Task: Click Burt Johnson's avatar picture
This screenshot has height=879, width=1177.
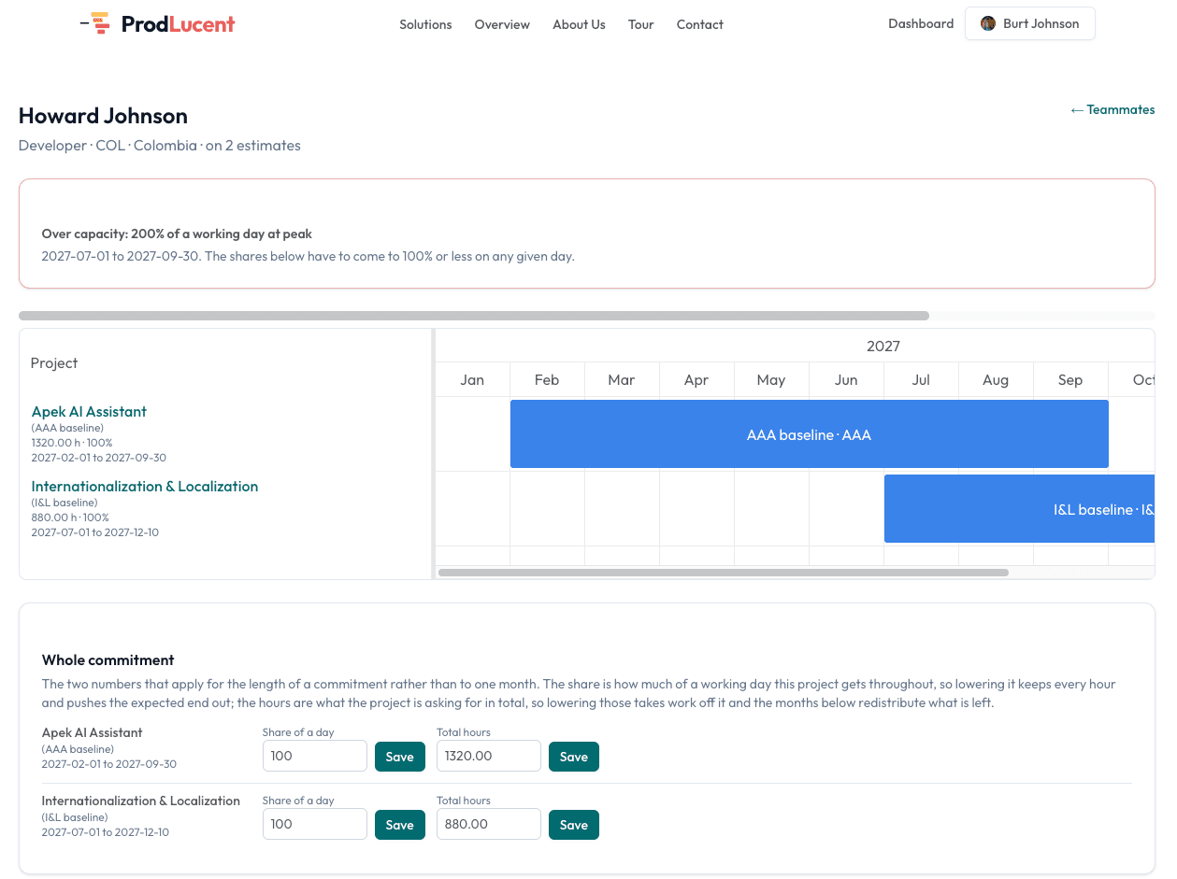Action: tap(988, 23)
